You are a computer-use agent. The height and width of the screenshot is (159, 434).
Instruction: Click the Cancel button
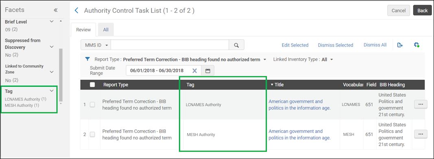coord(399,11)
